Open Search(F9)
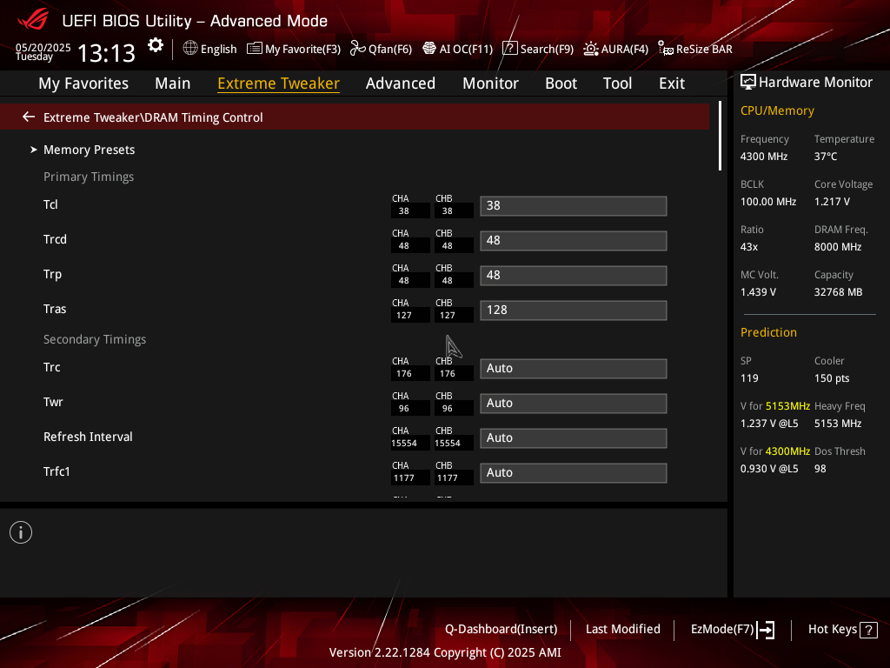This screenshot has height=668, width=890. (x=547, y=49)
